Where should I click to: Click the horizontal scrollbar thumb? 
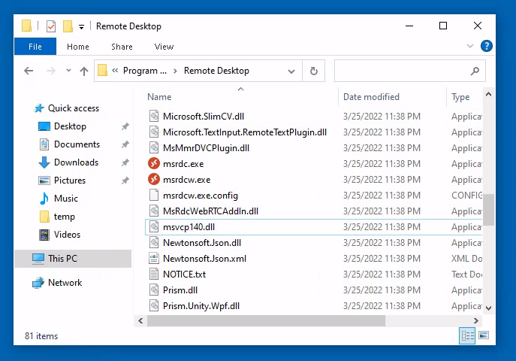pyautogui.click(x=266, y=320)
